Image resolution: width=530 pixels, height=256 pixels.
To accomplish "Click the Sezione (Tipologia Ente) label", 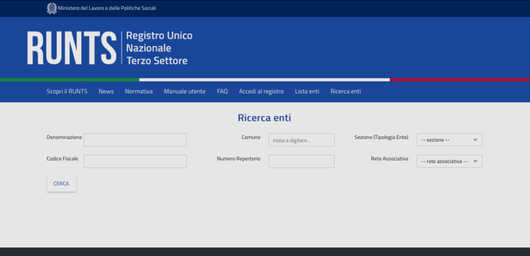I will click(x=381, y=137).
